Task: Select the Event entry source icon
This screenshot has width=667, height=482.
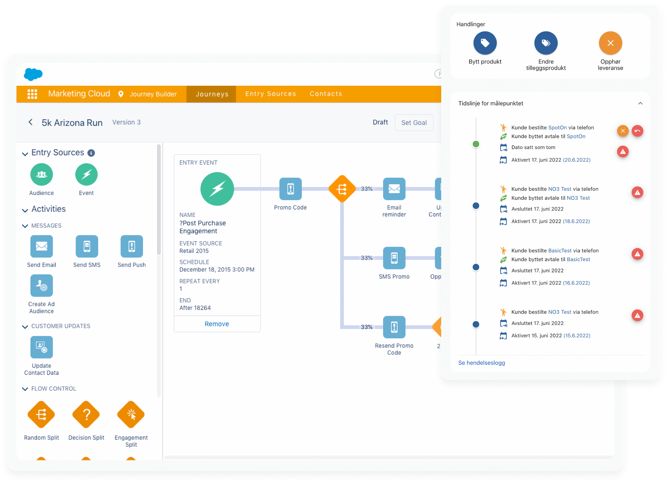Action: [x=87, y=174]
